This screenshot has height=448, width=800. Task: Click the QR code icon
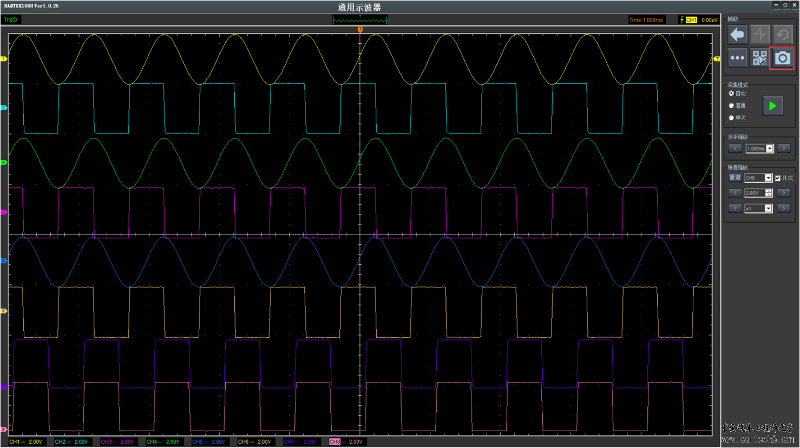click(x=760, y=58)
